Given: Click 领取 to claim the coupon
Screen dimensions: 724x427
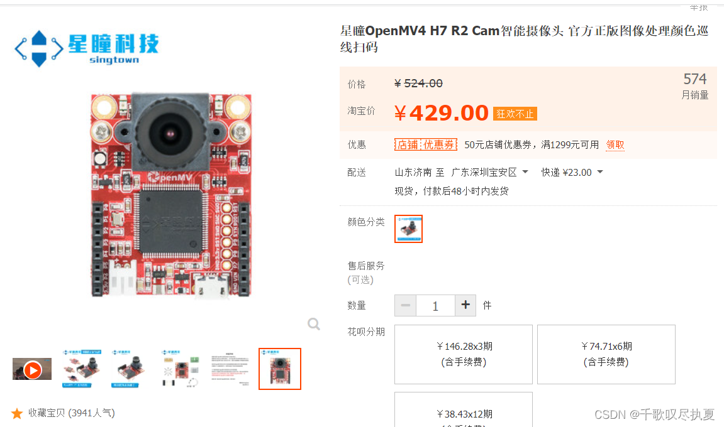Looking at the screenshot, I should (615, 145).
